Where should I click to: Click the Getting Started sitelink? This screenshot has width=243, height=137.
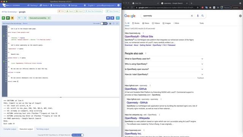coord(145,45)
